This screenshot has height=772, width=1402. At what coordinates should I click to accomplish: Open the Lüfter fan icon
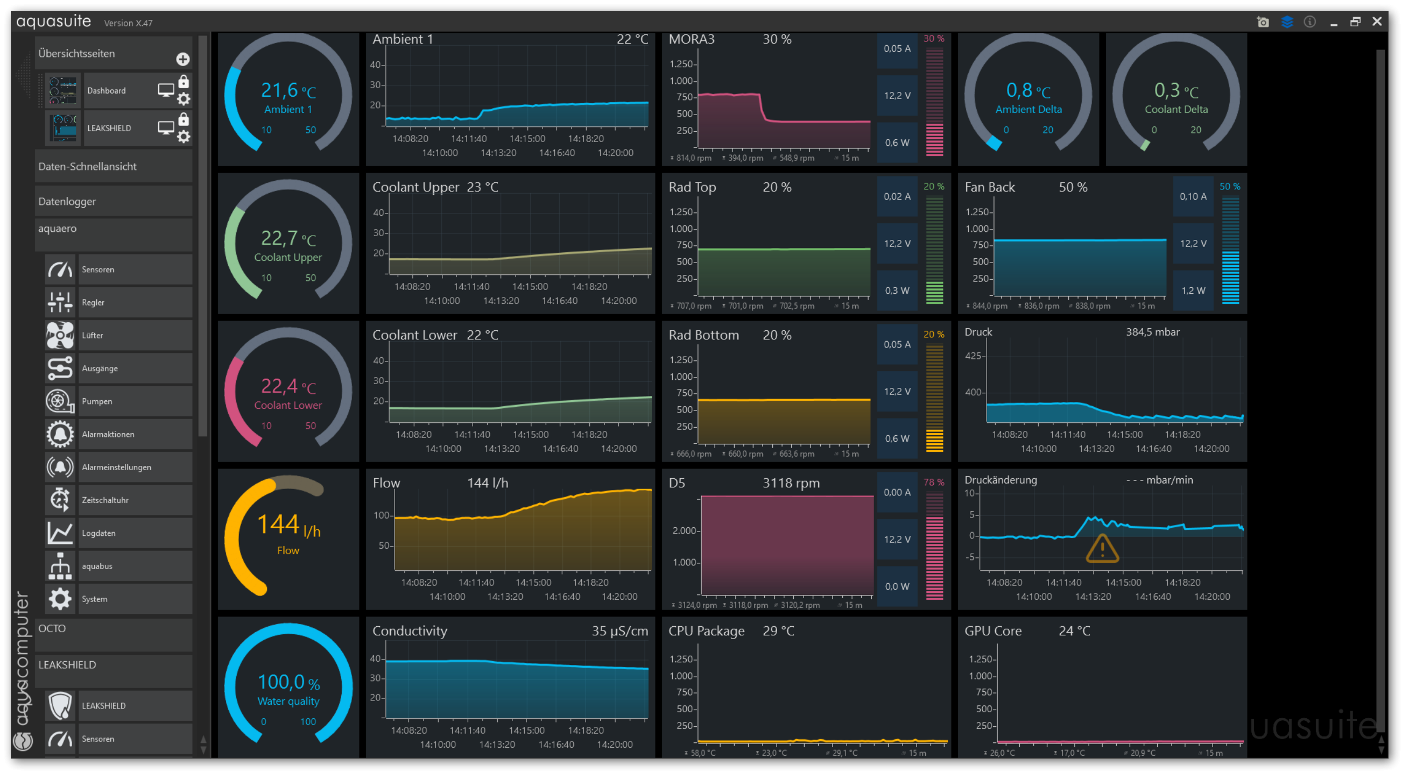(x=60, y=335)
